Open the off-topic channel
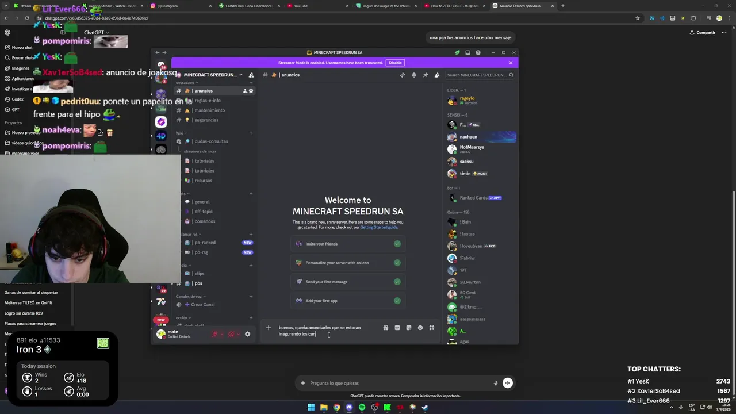This screenshot has height=414, width=736. pos(217,212)
